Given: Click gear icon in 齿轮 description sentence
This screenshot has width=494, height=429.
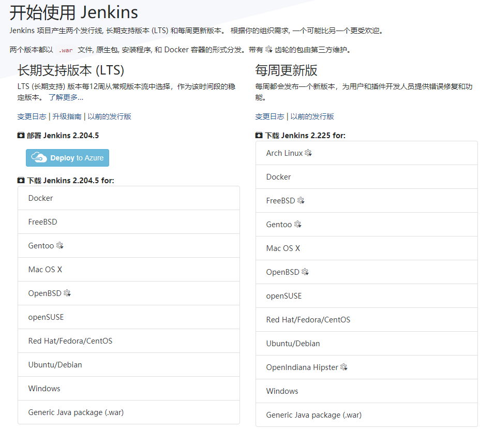Looking at the screenshot, I should 269,49.
